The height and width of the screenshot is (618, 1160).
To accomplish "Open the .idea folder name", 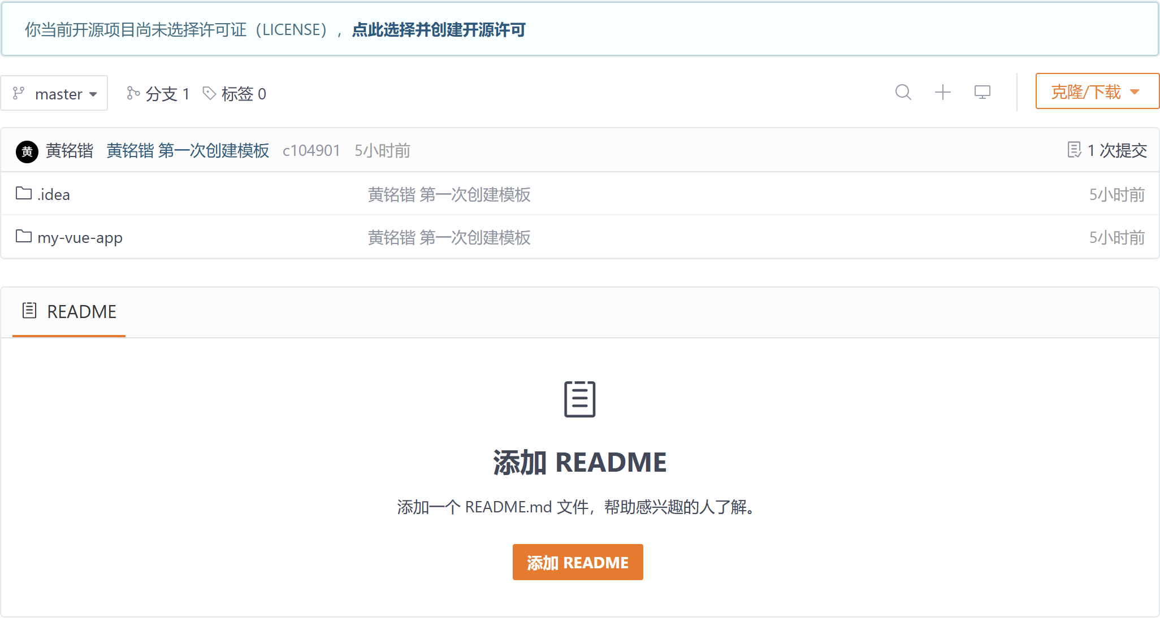I will pos(54,195).
